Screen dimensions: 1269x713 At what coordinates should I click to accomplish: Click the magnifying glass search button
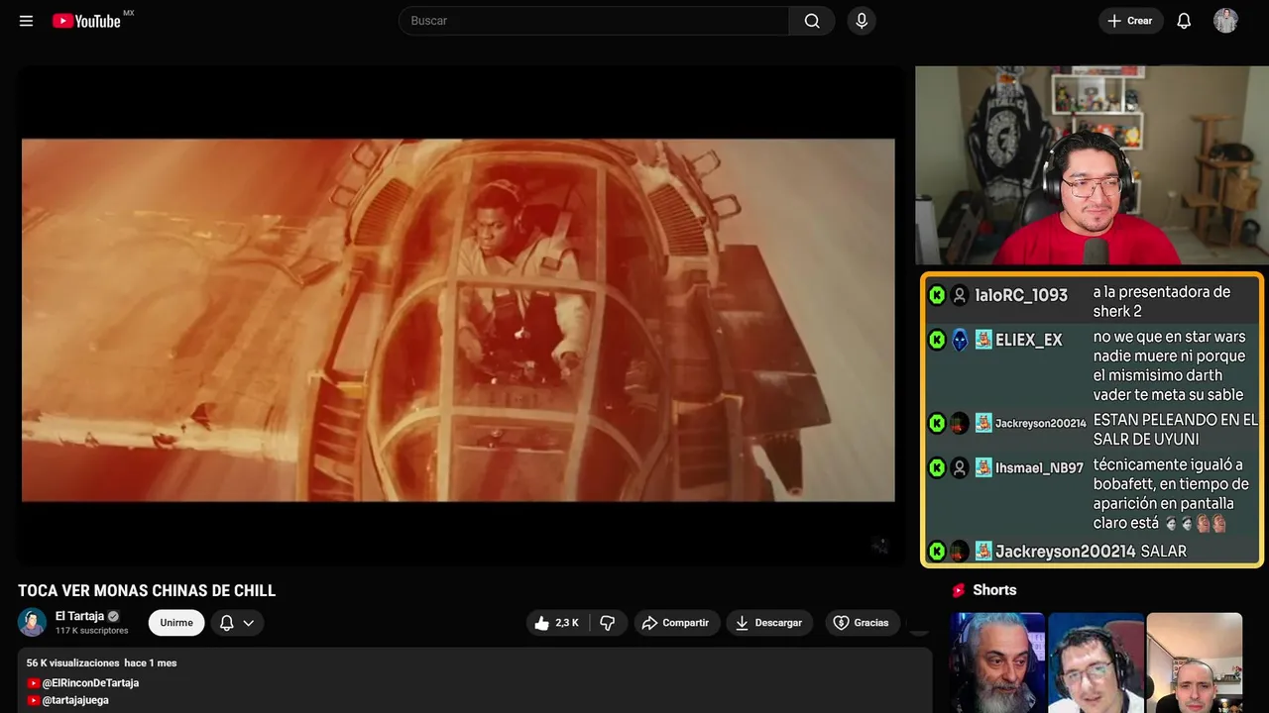tap(812, 21)
